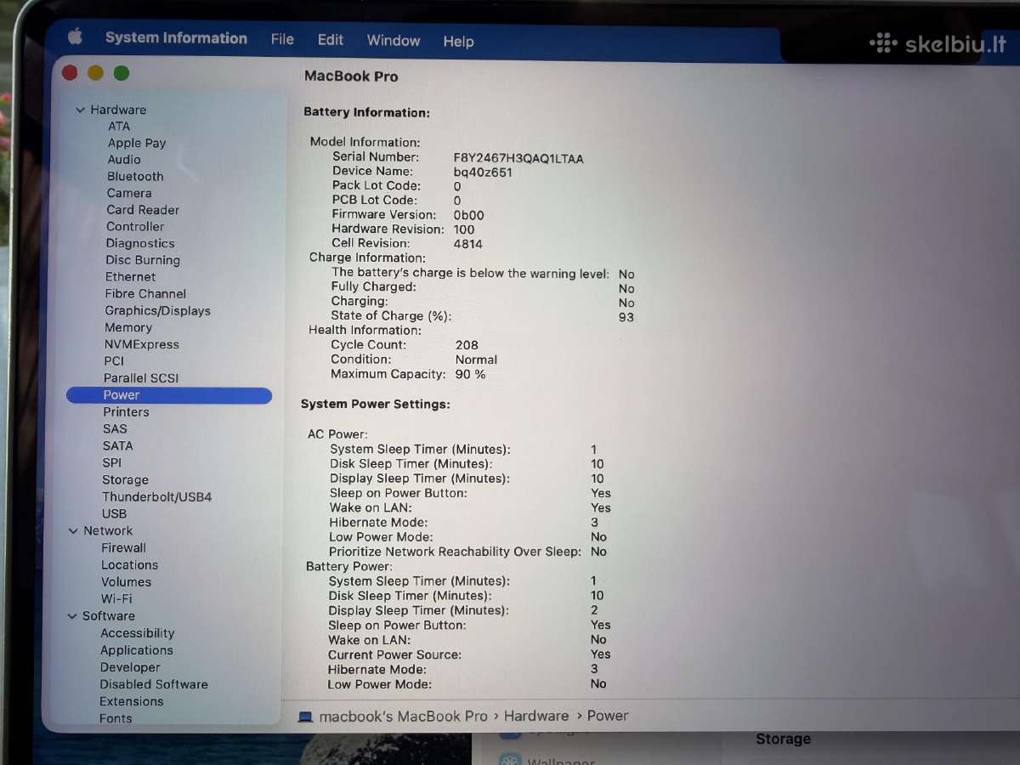This screenshot has height=765, width=1020.
Task: Select Bluetooth in the sidebar
Action: coord(135,177)
